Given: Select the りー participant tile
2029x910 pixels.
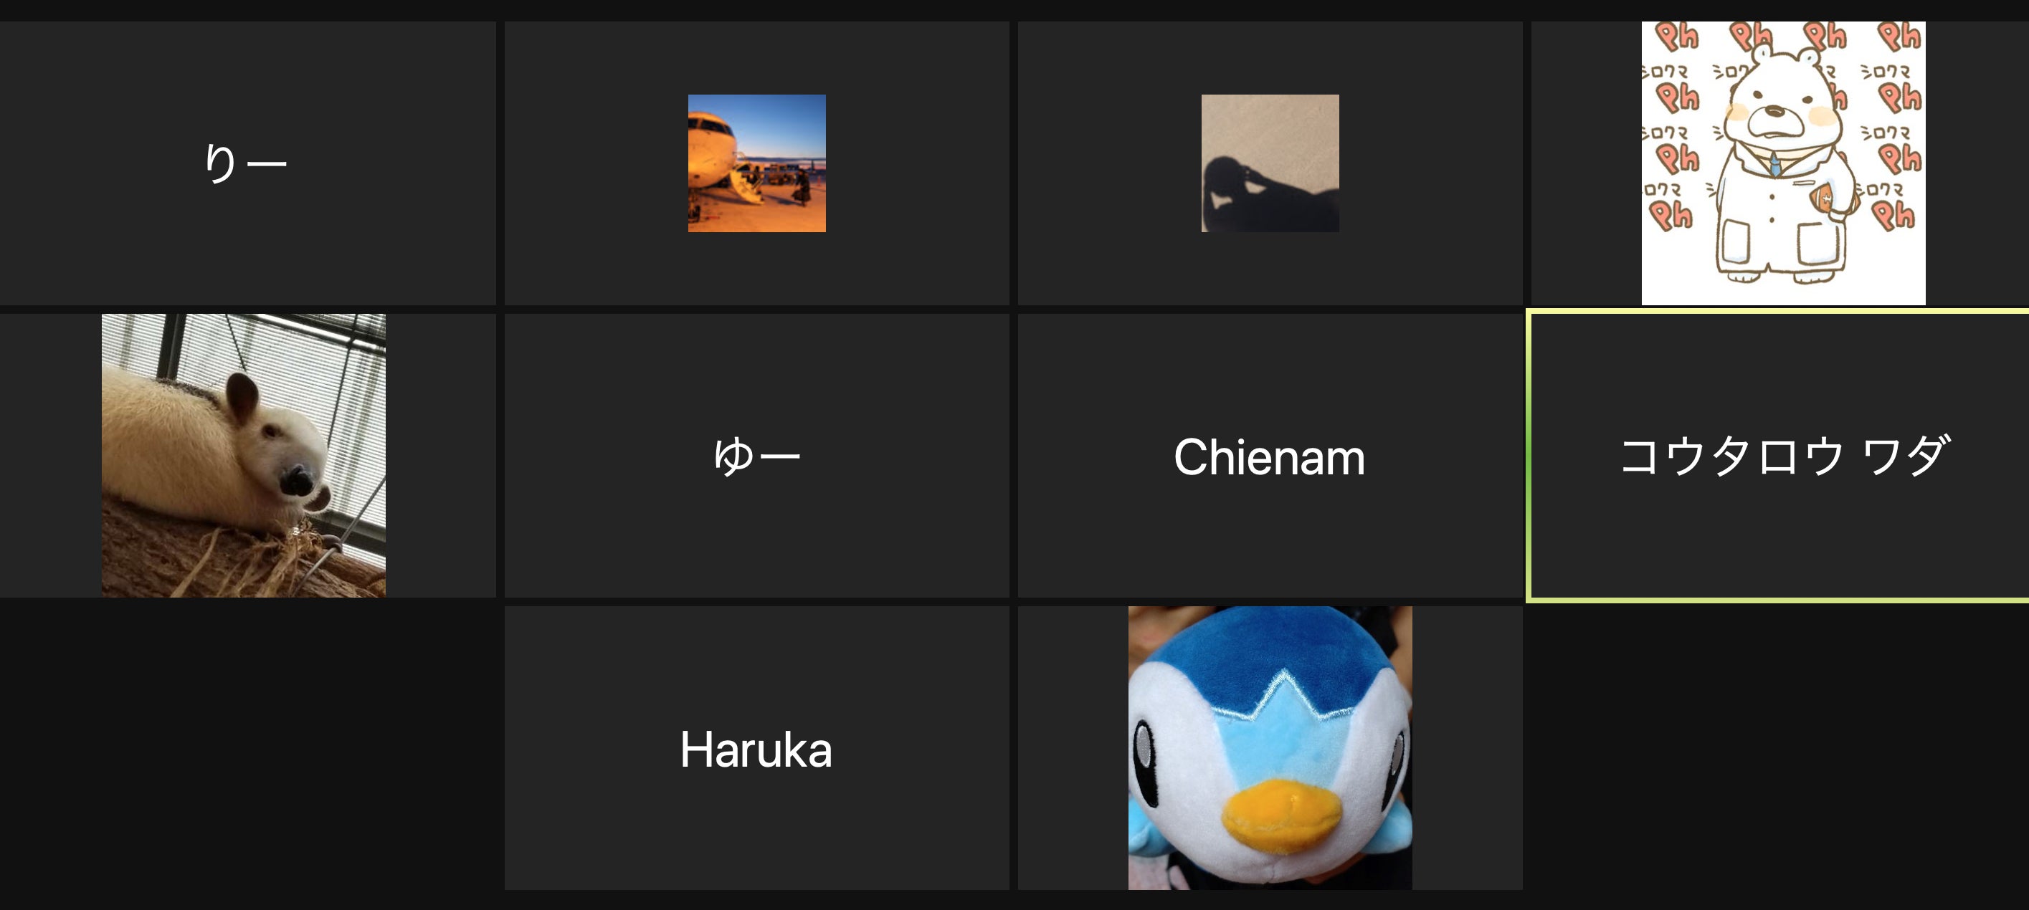Looking at the screenshot, I should [x=247, y=163].
